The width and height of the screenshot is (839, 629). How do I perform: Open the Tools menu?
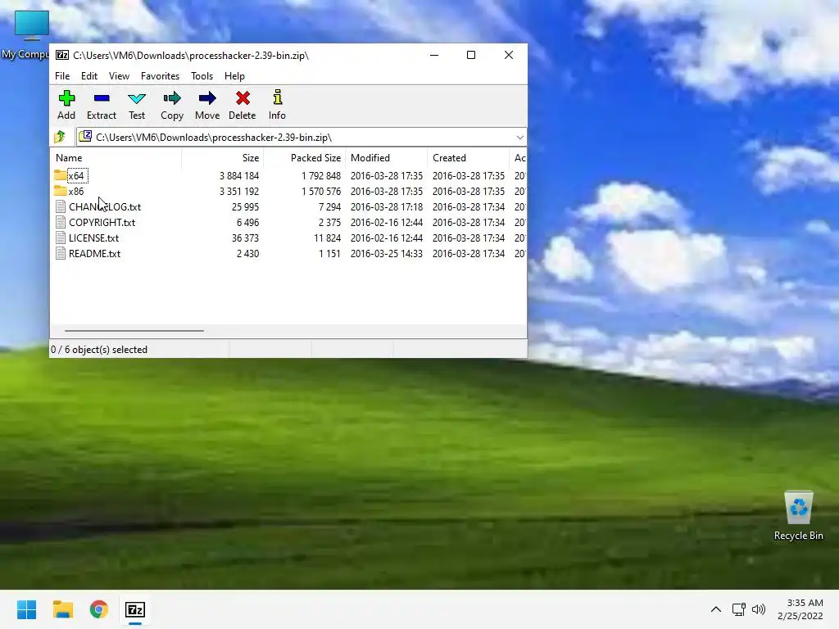(x=202, y=76)
